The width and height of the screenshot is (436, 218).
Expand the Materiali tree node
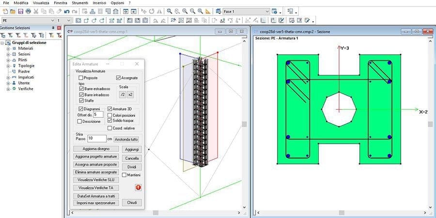coord(8,48)
